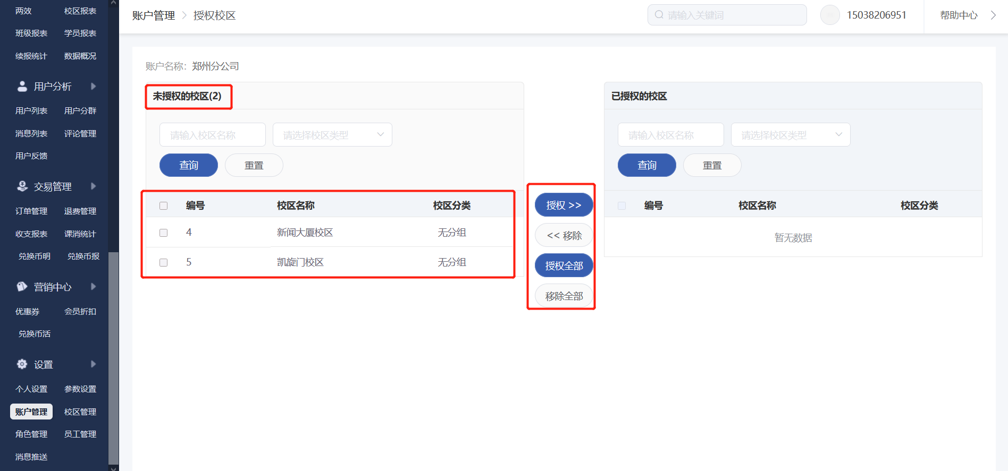Open 班级报表 in sidebar
The image size is (1008, 471).
pyautogui.click(x=31, y=33)
